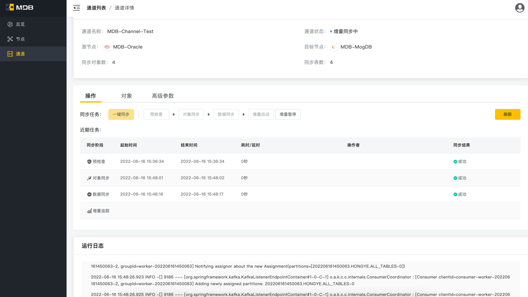Click the channel name MDB-Channel-Test
Screen dimensions: 528x297
[130, 31]
